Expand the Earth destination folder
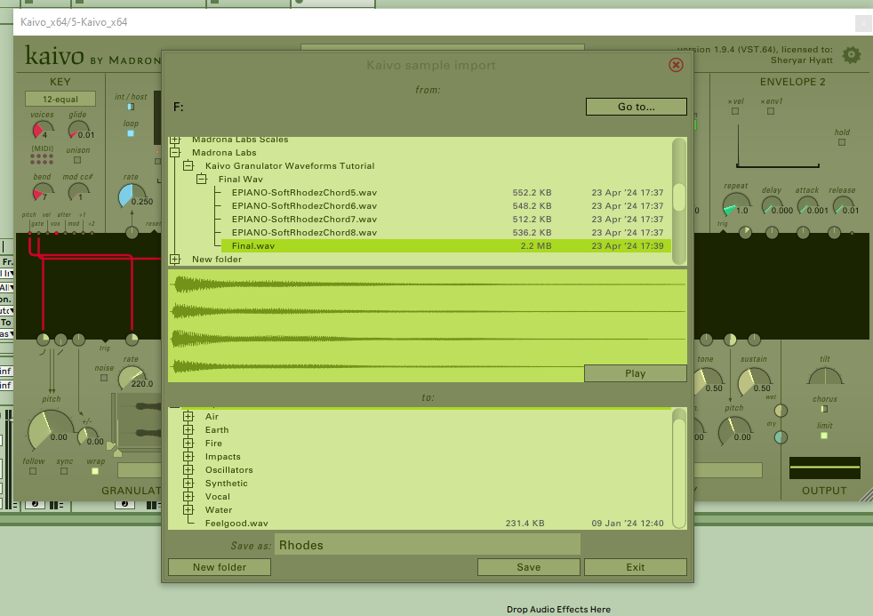The width and height of the screenshot is (873, 616). 188,429
